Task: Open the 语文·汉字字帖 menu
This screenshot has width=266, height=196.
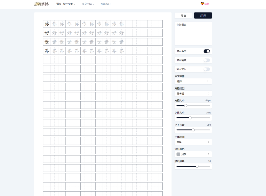Action: (x=65, y=4)
